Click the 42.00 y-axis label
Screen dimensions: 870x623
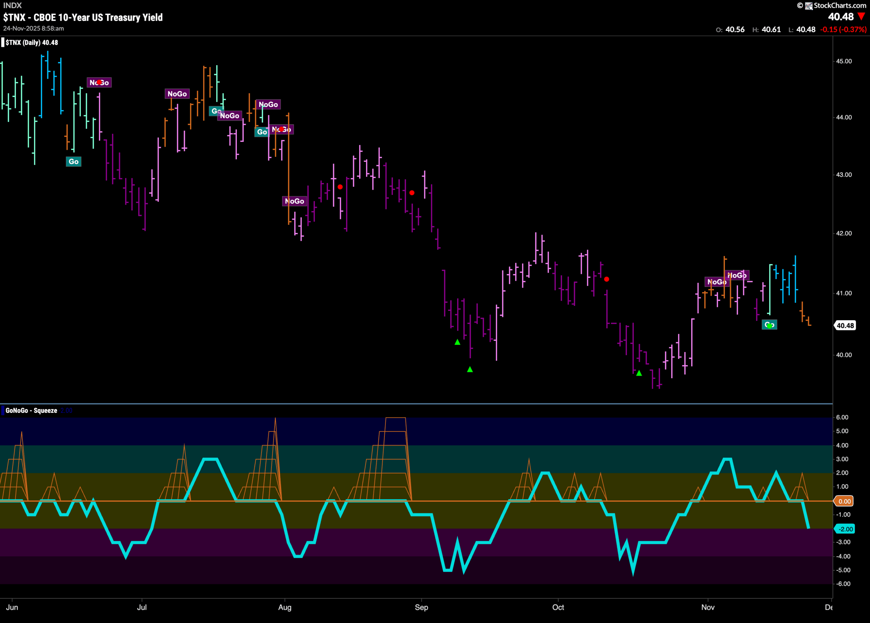coord(844,233)
